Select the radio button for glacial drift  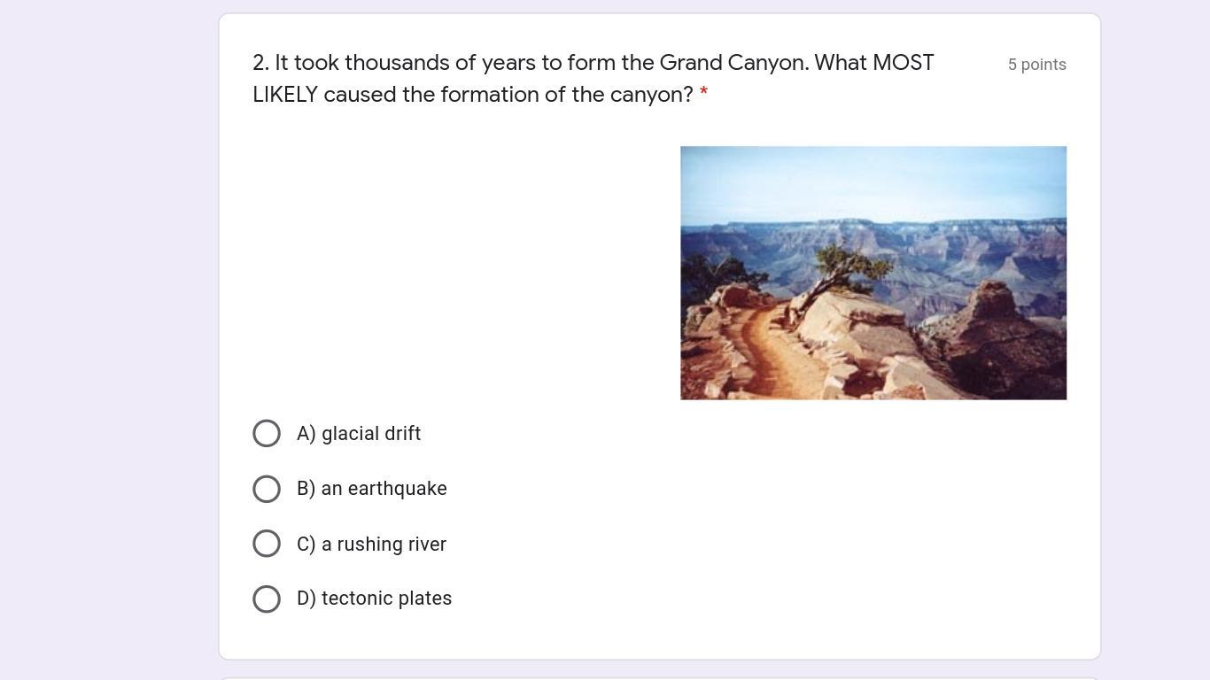click(267, 434)
